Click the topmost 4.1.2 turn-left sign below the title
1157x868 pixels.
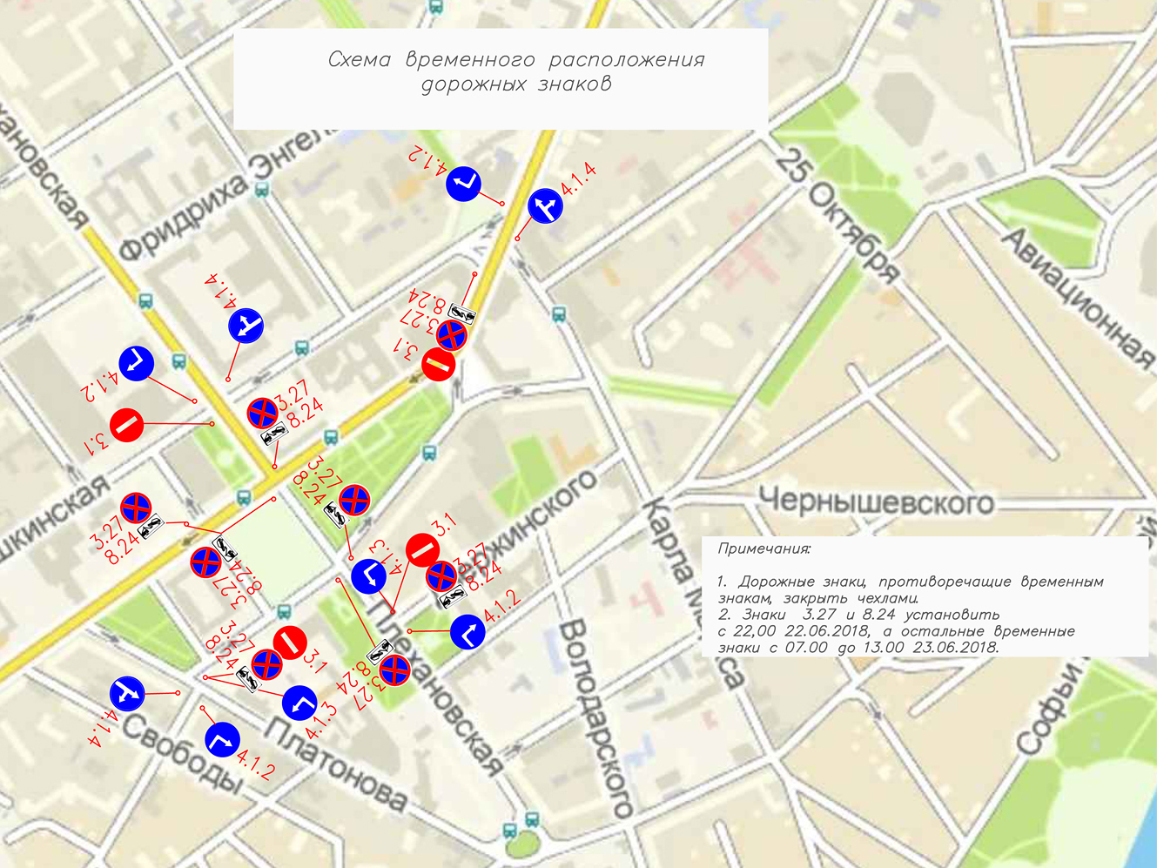pyautogui.click(x=463, y=184)
